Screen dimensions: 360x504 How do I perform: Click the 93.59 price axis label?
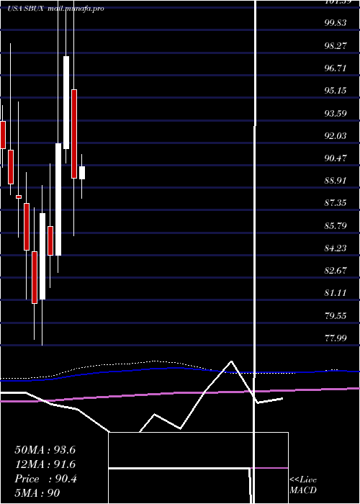point(336,113)
